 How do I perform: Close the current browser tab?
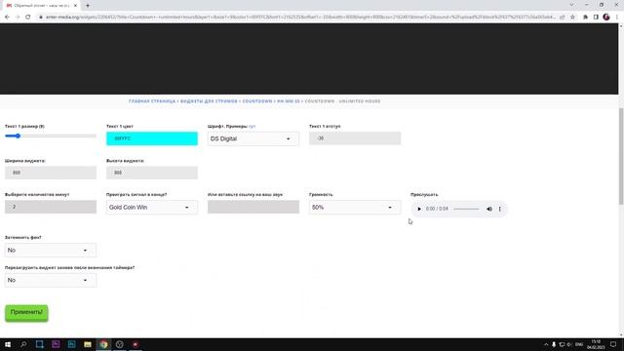(76, 6)
